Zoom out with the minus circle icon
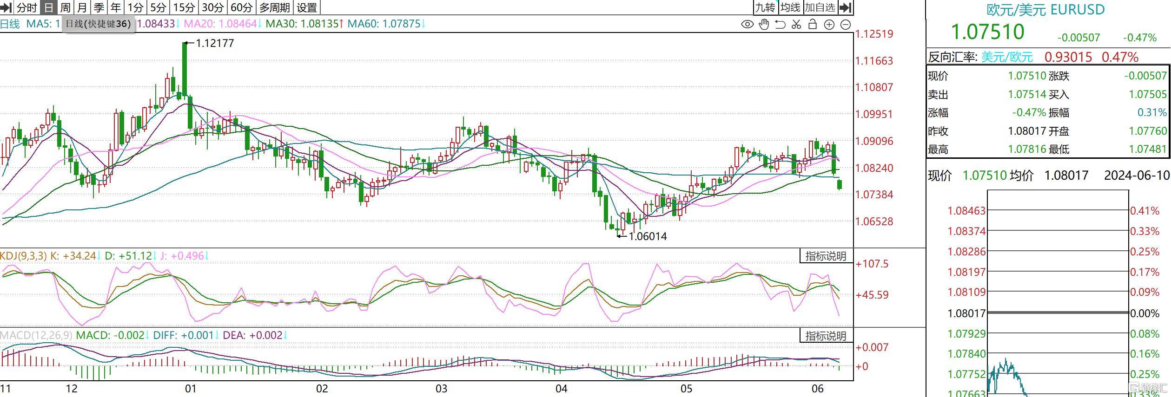The height and width of the screenshot is (397, 1171). (x=846, y=25)
